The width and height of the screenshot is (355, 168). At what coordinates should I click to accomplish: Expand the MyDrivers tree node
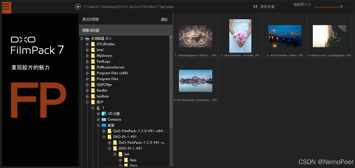point(87,56)
